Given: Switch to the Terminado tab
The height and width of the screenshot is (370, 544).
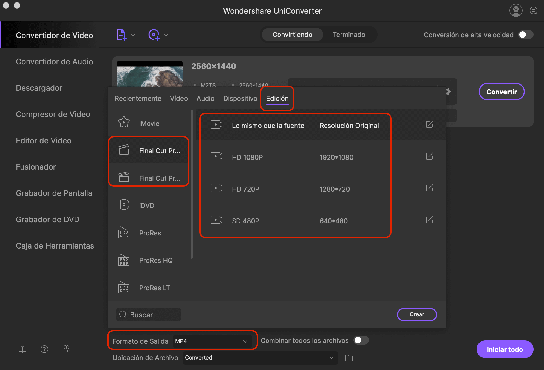Looking at the screenshot, I should [349, 35].
